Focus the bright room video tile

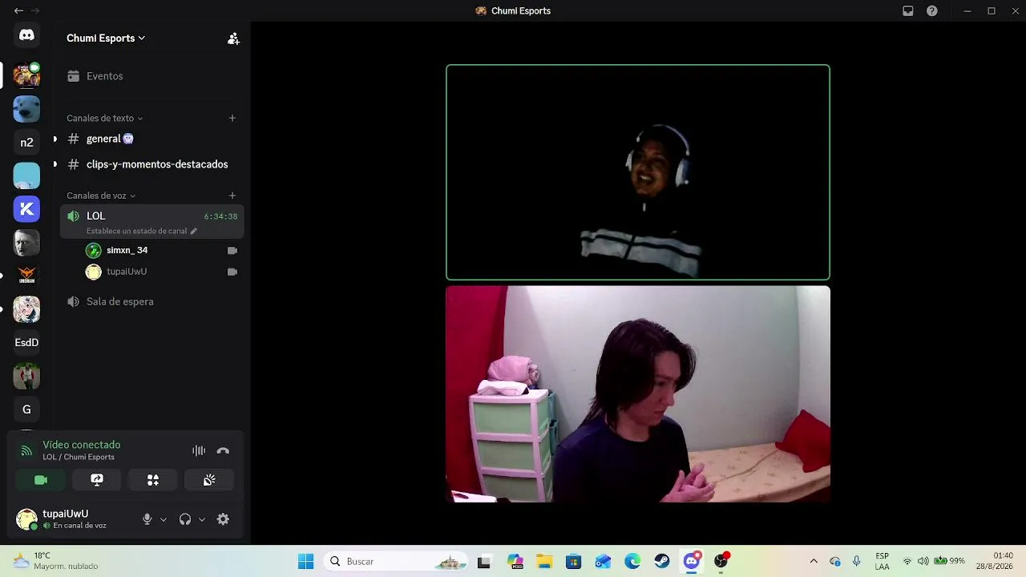(638, 394)
